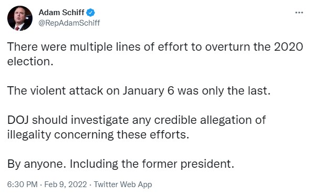311x196 pixels.
Task: Click the word "credible" in the tweet
Action: click(x=175, y=120)
